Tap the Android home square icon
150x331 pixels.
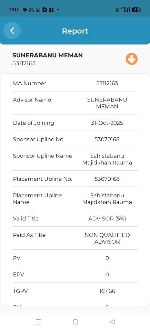point(75,322)
